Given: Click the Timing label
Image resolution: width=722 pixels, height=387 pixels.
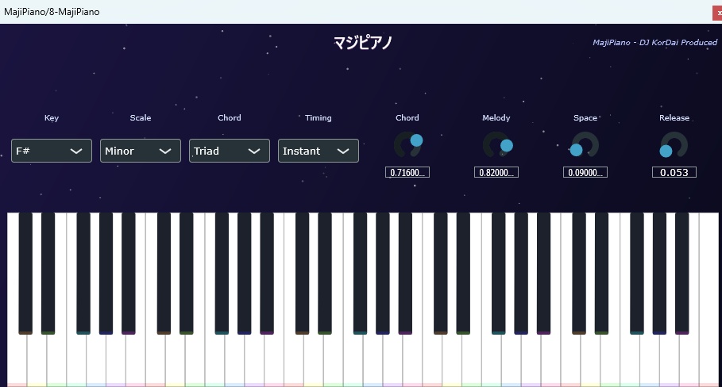Looking at the screenshot, I should pyautogui.click(x=319, y=117).
